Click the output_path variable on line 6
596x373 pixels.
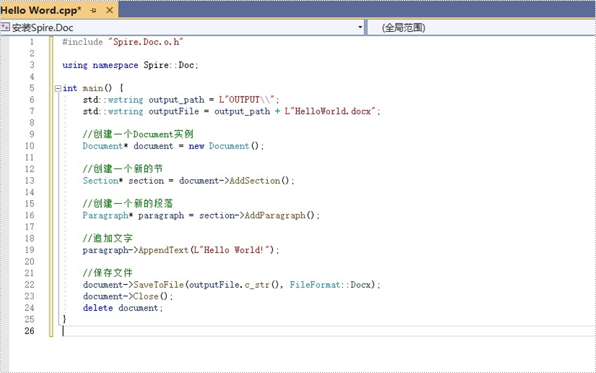point(176,100)
